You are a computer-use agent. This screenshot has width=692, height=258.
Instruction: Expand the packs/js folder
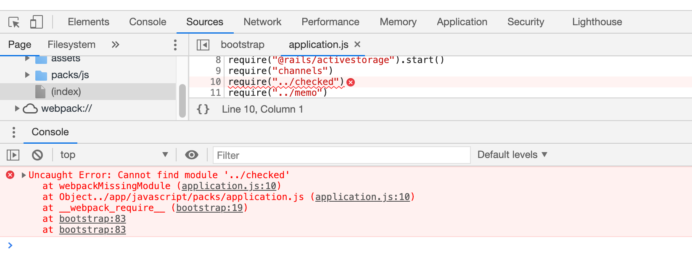(x=27, y=75)
